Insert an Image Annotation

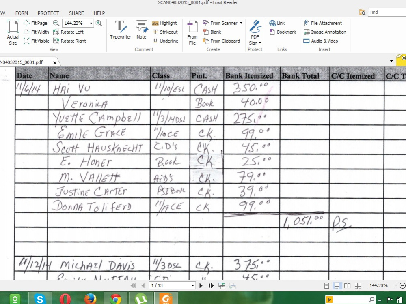click(x=325, y=32)
